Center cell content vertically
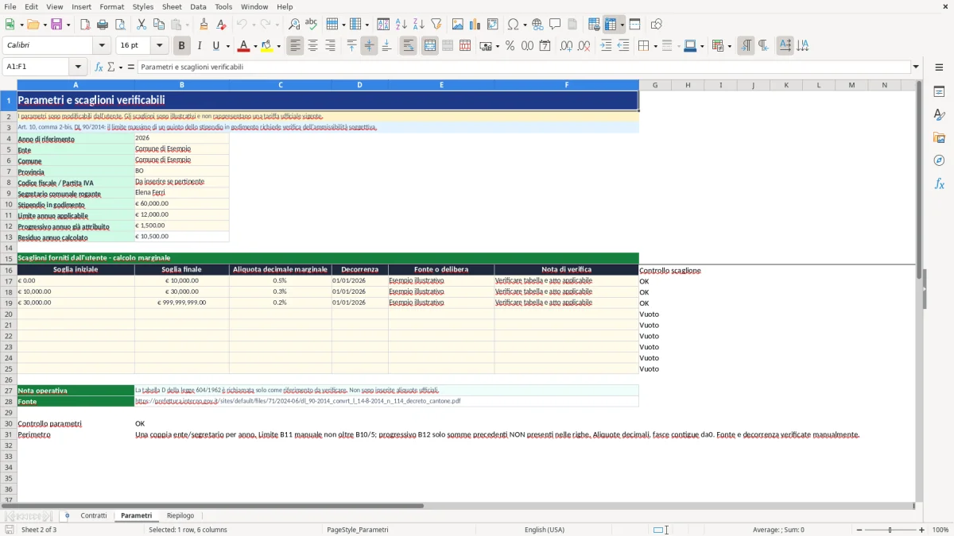This screenshot has height=536, width=954. click(369, 46)
